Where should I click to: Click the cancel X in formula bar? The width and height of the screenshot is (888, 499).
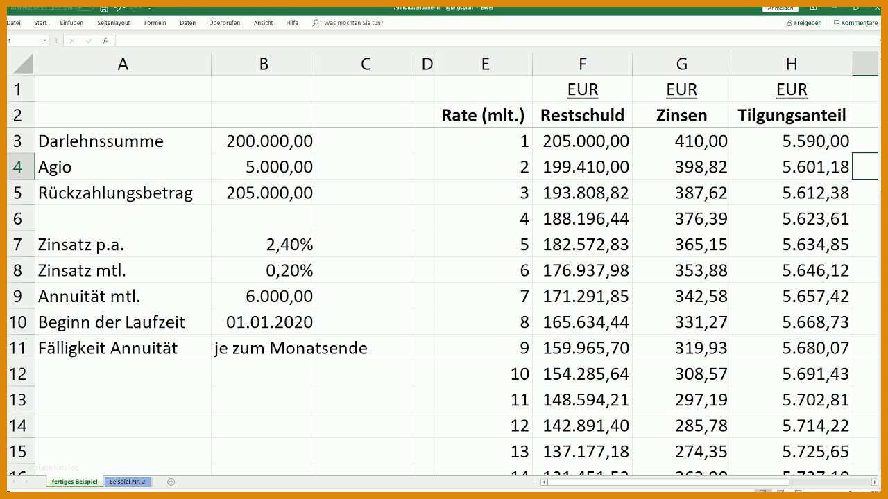pyautogui.click(x=71, y=41)
